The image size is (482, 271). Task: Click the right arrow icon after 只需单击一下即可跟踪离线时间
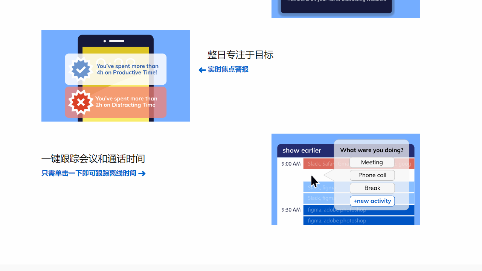coord(142,173)
